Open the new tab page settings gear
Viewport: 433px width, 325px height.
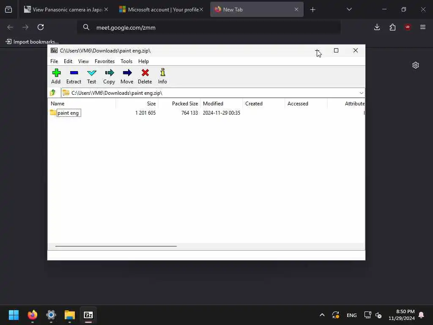[416, 65]
